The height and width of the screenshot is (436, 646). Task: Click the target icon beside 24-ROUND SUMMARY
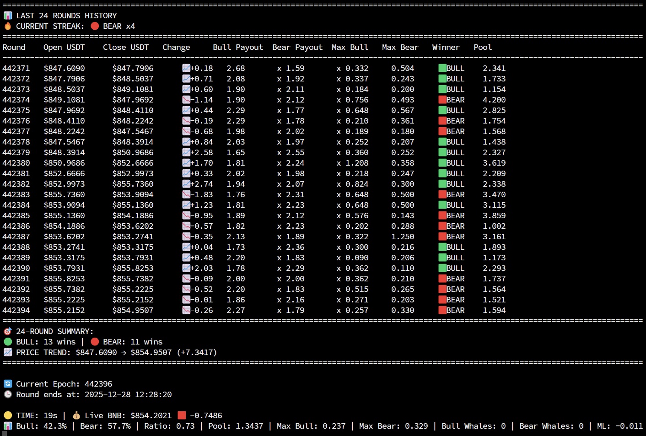pyautogui.click(x=8, y=331)
